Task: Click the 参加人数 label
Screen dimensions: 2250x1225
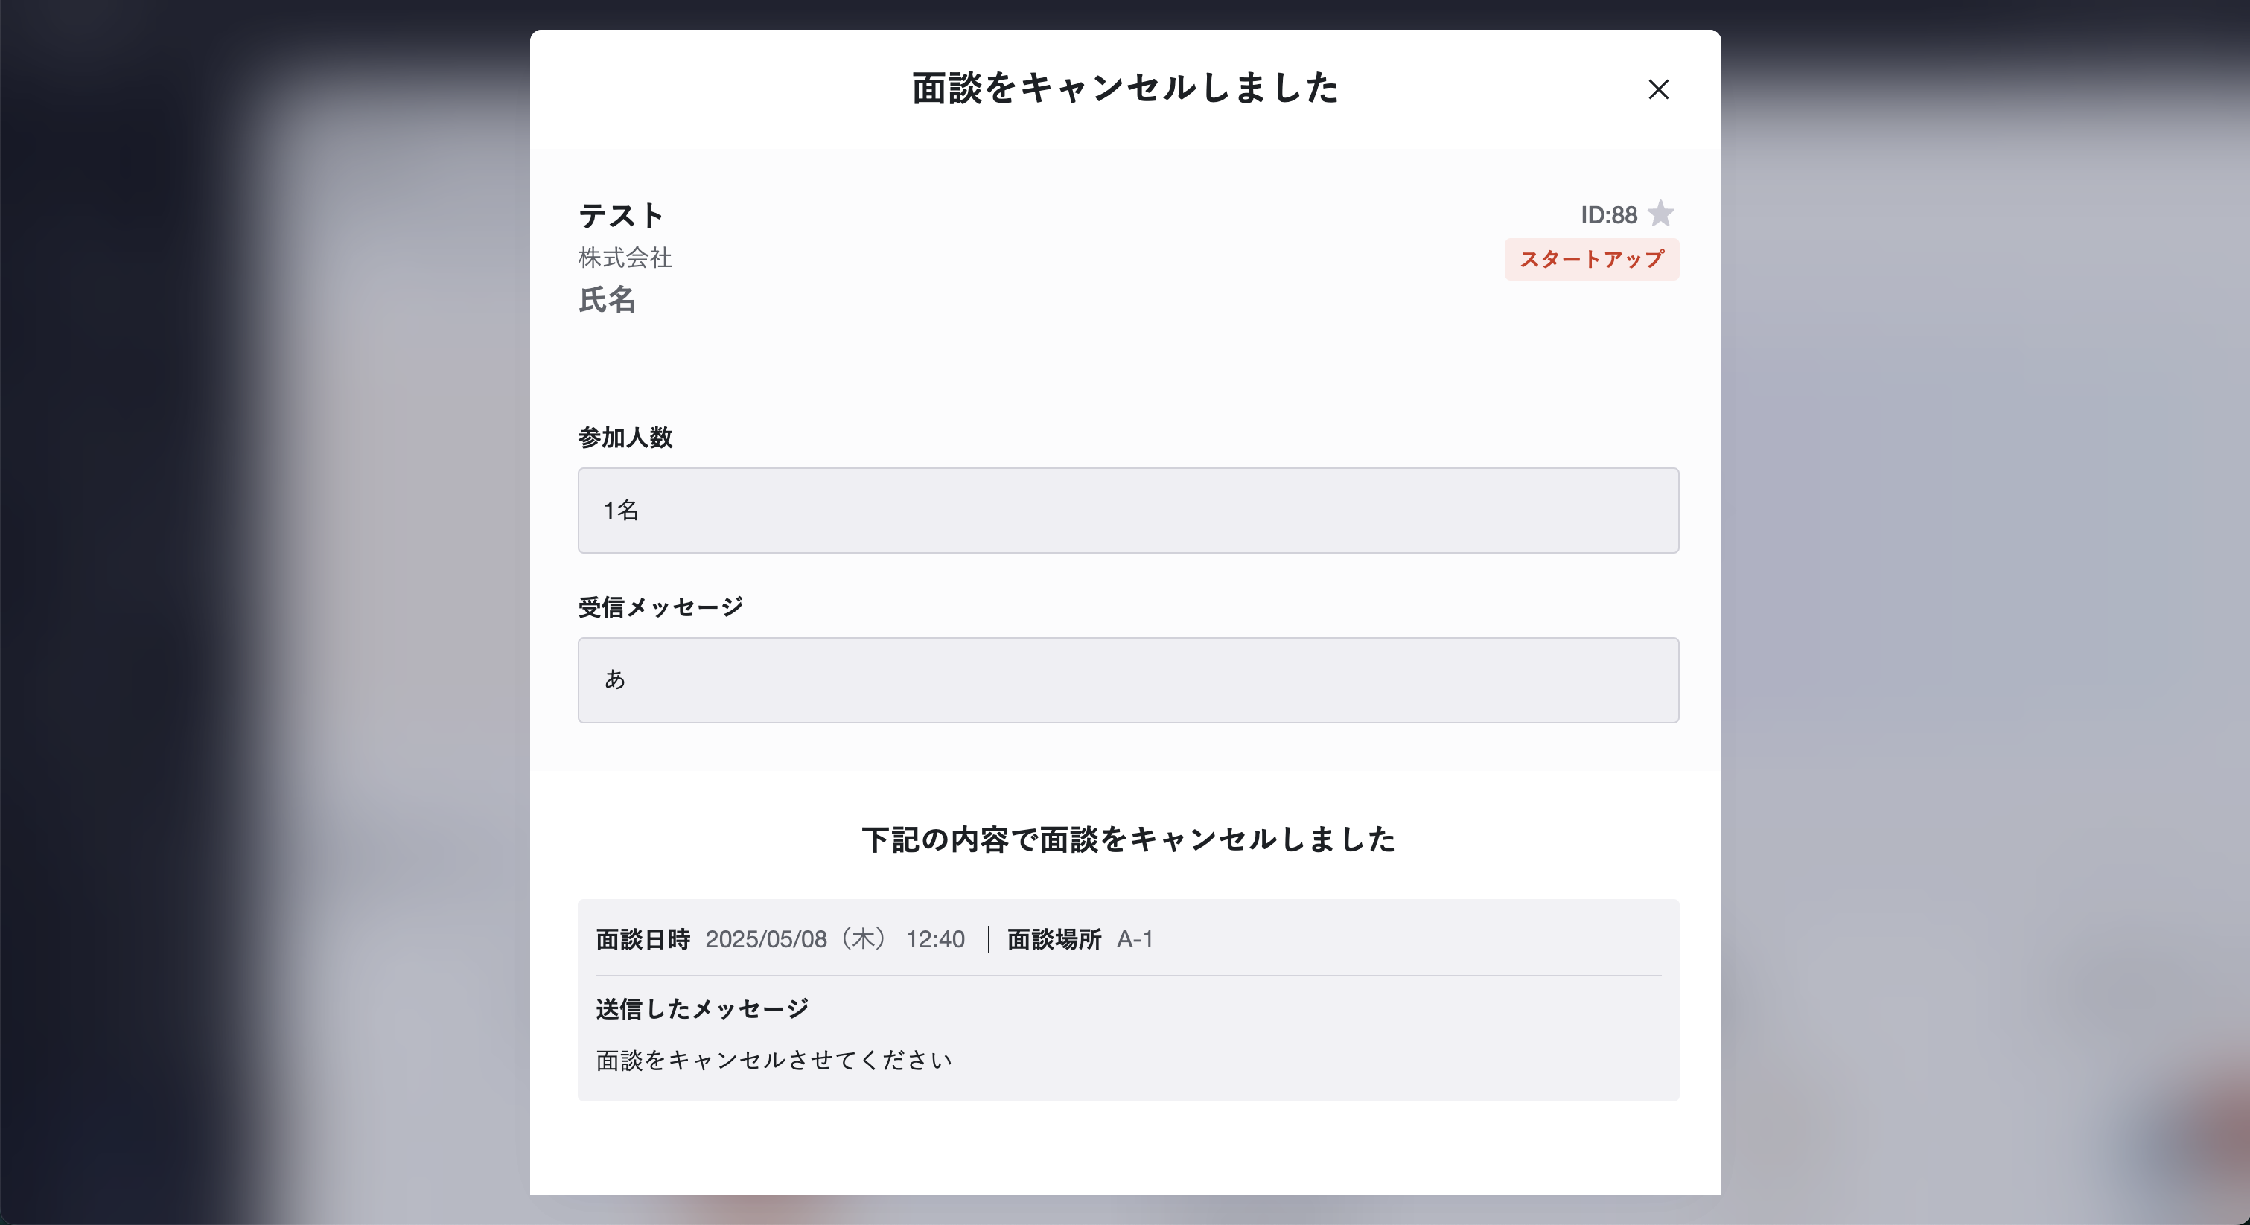Action: [625, 438]
